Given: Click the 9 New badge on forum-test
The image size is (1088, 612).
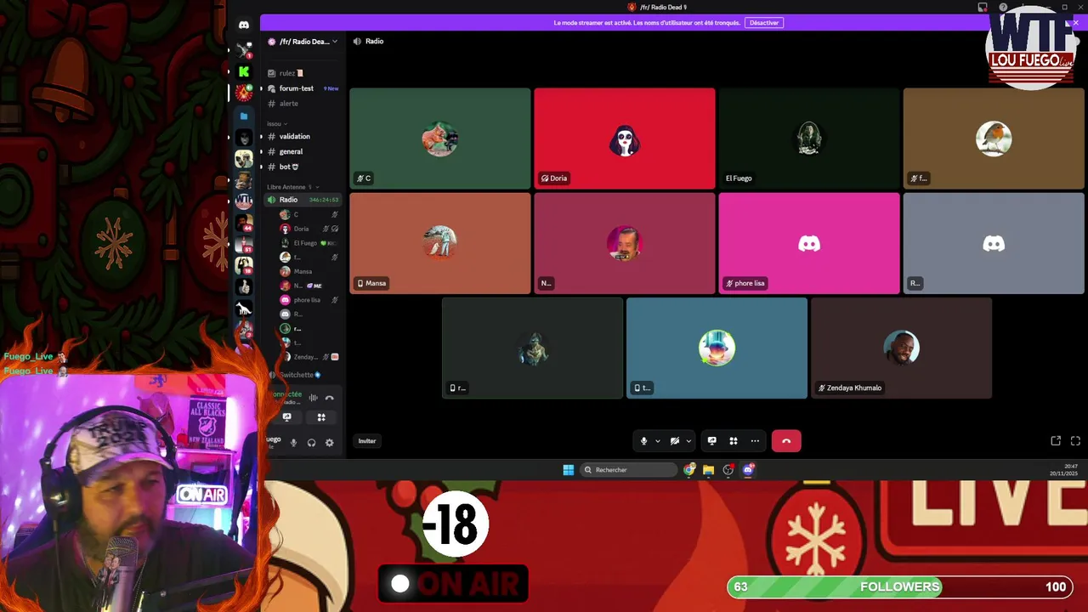Looking at the screenshot, I should [331, 88].
